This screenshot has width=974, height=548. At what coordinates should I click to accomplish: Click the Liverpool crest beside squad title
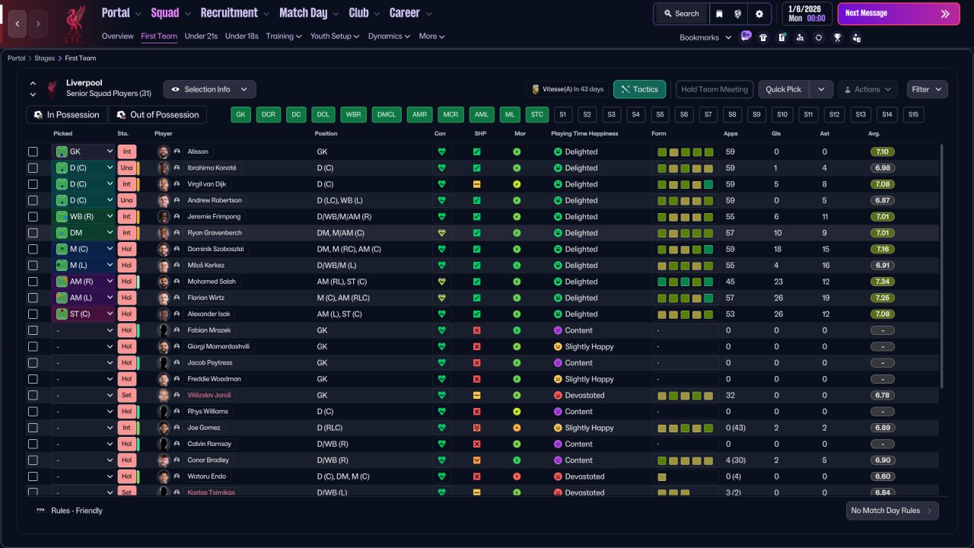point(53,88)
